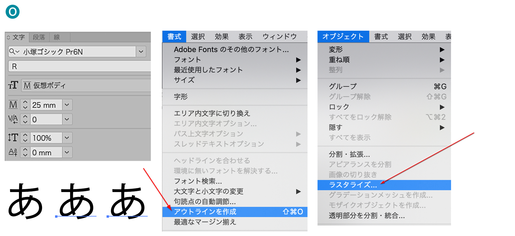Choose エリア内文字に切り換え
The width and height of the screenshot is (515, 236).
click(x=235, y=113)
